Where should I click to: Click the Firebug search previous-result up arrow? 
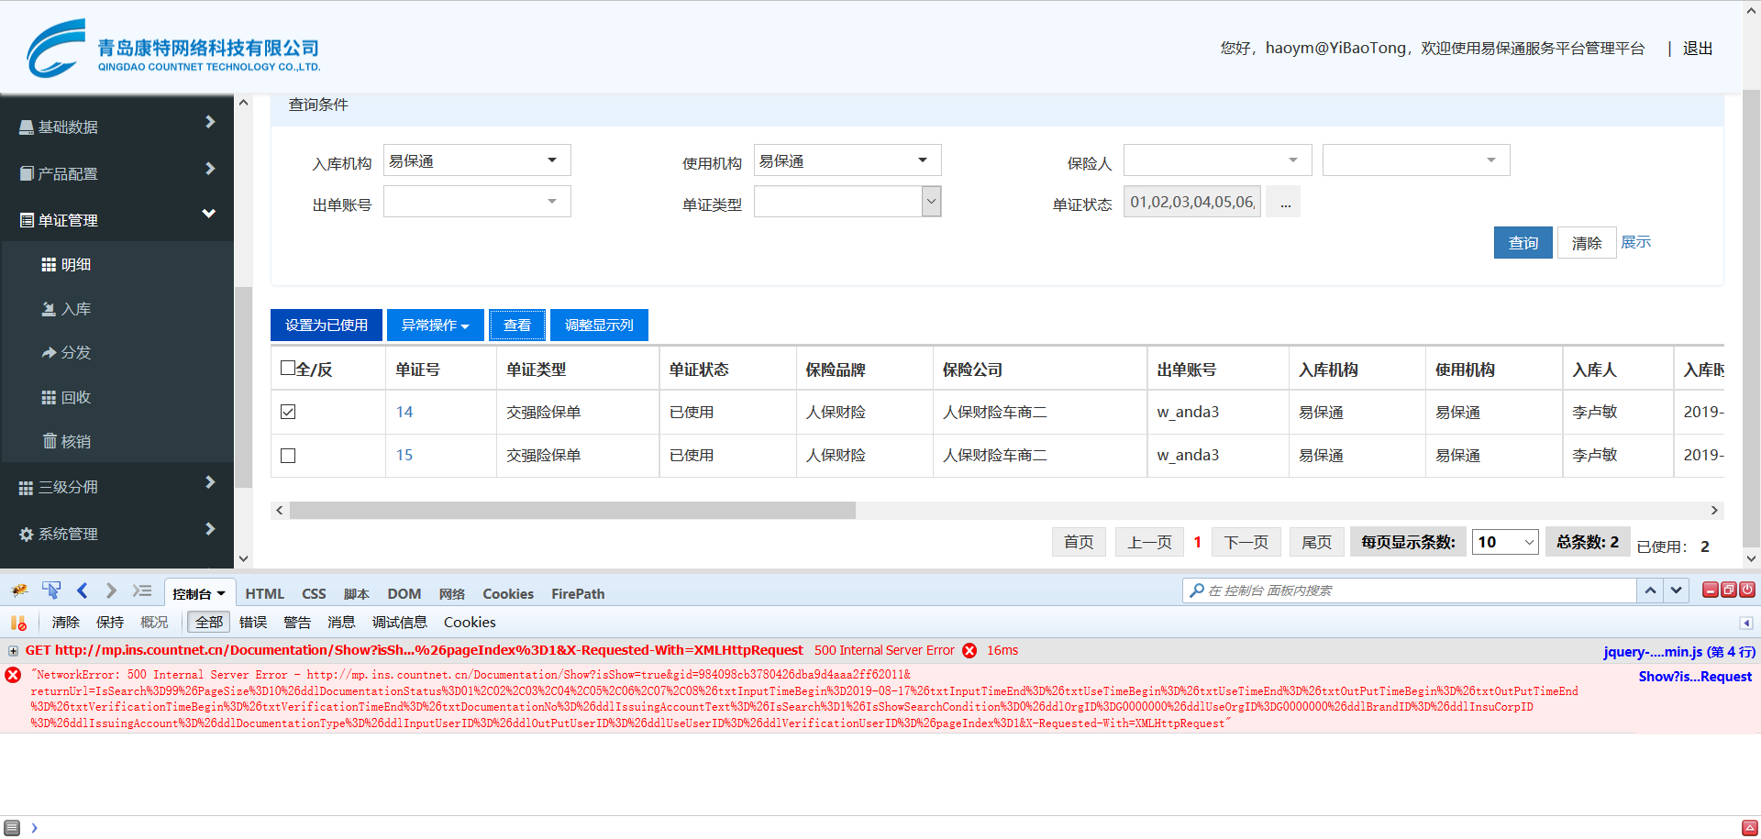click(1650, 591)
